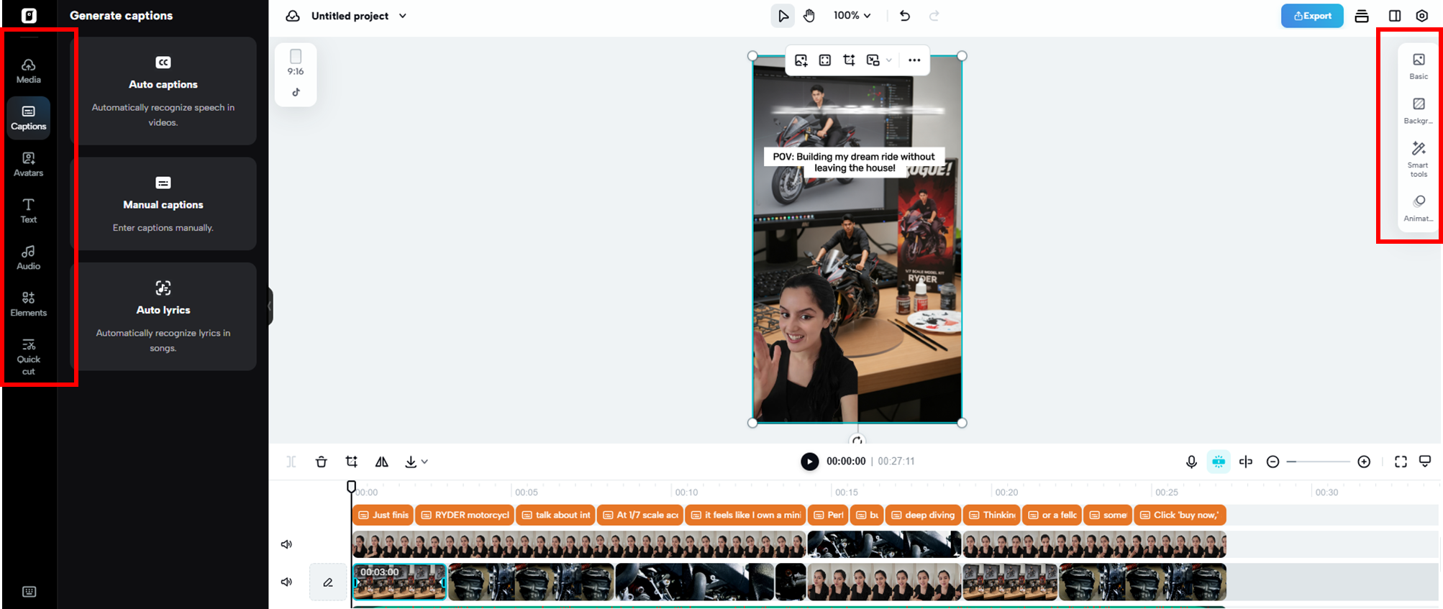This screenshot has width=1443, height=609.
Task: Collapse the Generate captions side panel
Action: click(x=270, y=306)
